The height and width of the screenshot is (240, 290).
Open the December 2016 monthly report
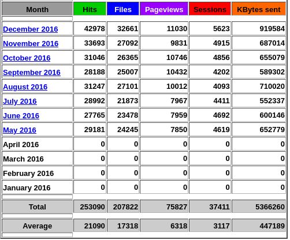(x=31, y=29)
